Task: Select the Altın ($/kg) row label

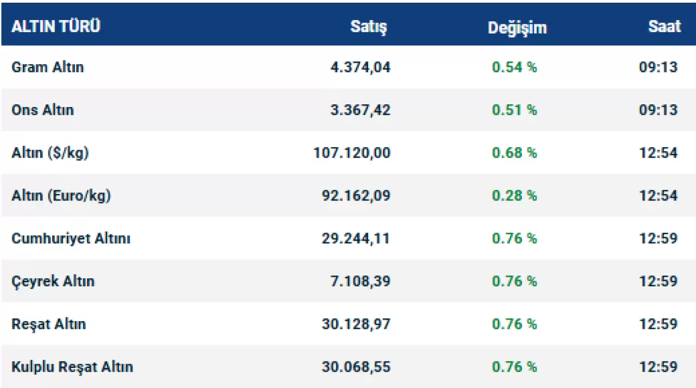Action: point(50,153)
